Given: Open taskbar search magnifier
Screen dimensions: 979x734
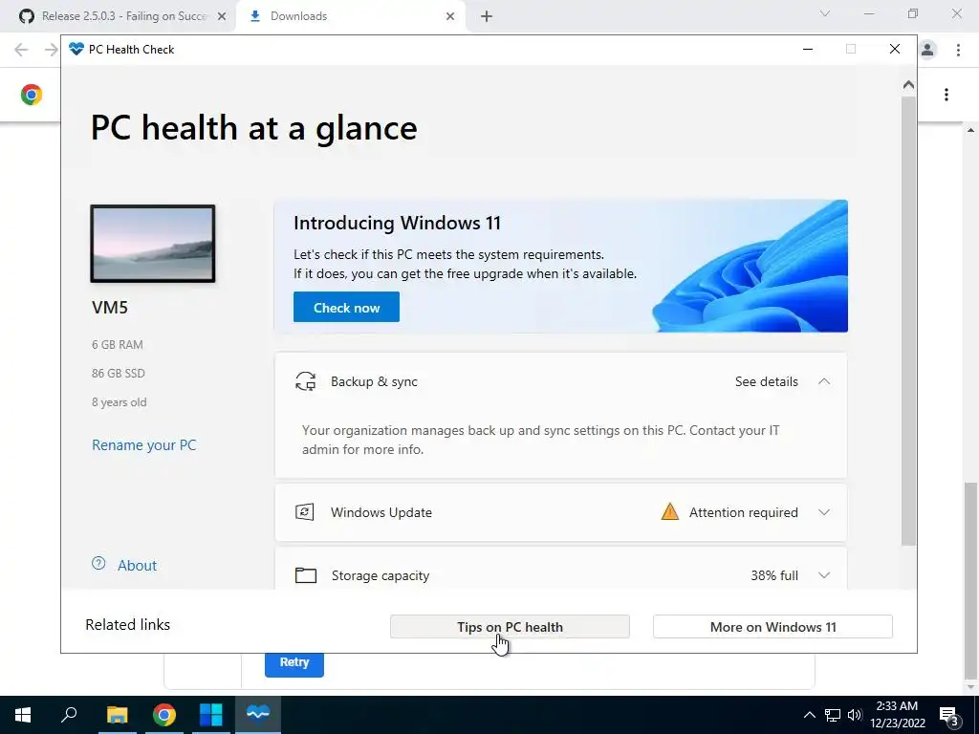Looking at the screenshot, I should pyautogui.click(x=69, y=715).
